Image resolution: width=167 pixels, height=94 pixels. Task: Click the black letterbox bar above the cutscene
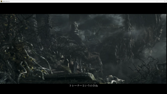83,8
